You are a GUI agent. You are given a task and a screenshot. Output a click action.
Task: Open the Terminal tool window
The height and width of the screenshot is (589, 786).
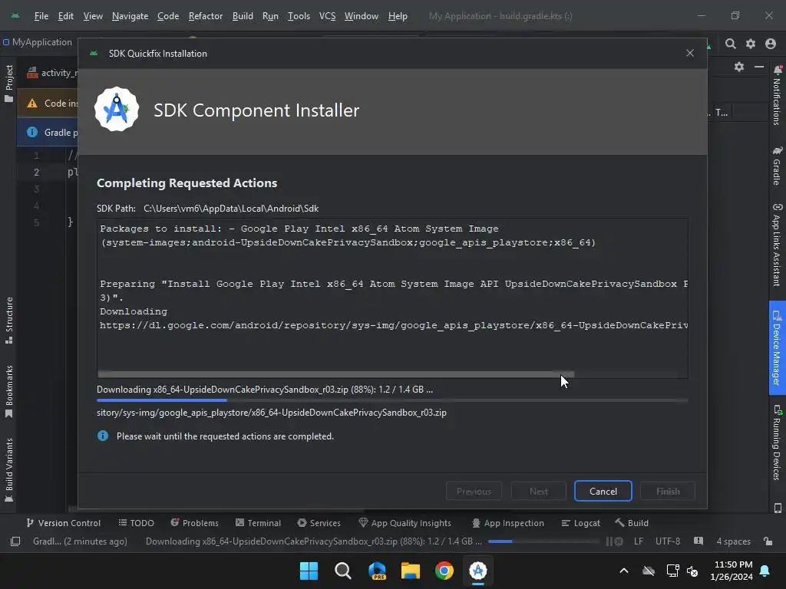pyautogui.click(x=258, y=523)
